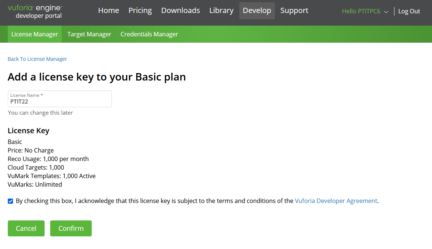Click the acknowledgment sentence beside the checkbox
Screen dimensions: 432x249
[x=154, y=201]
